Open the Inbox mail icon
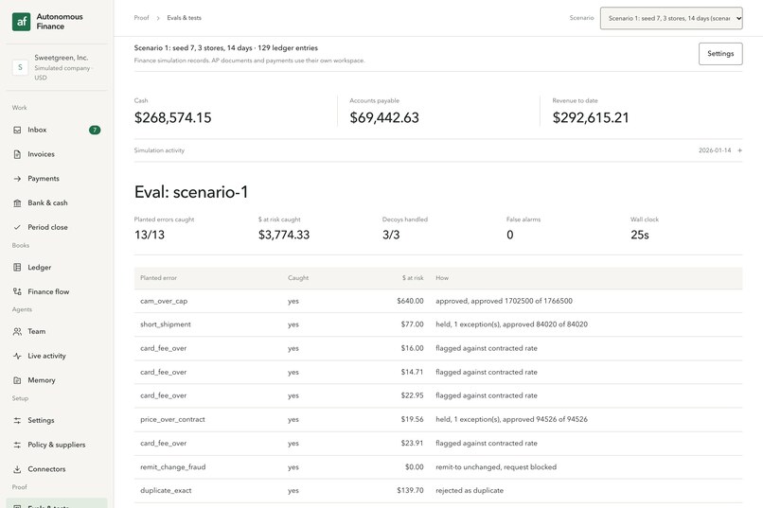 coord(17,130)
